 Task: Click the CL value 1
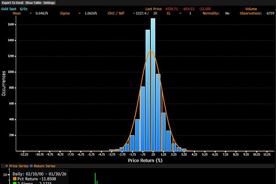[x=190, y=13]
